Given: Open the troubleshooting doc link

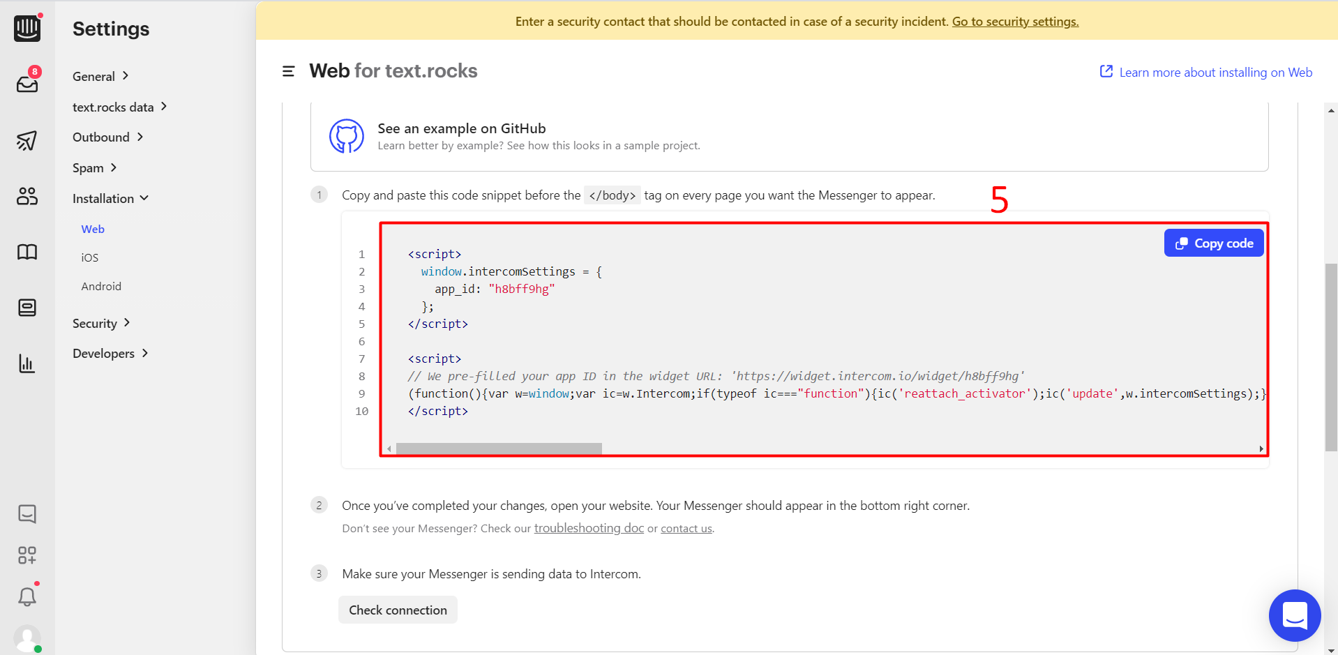Looking at the screenshot, I should click(589, 528).
